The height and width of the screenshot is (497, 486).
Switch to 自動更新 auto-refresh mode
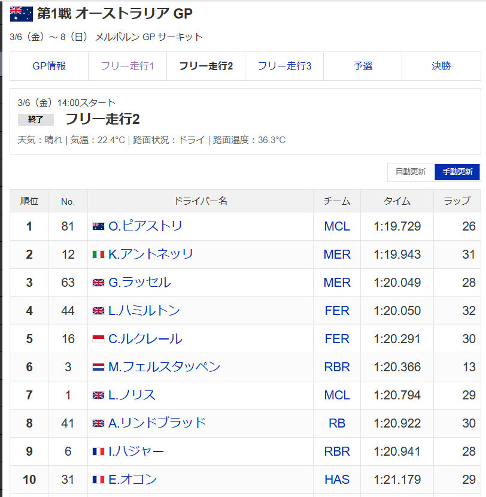point(411,172)
